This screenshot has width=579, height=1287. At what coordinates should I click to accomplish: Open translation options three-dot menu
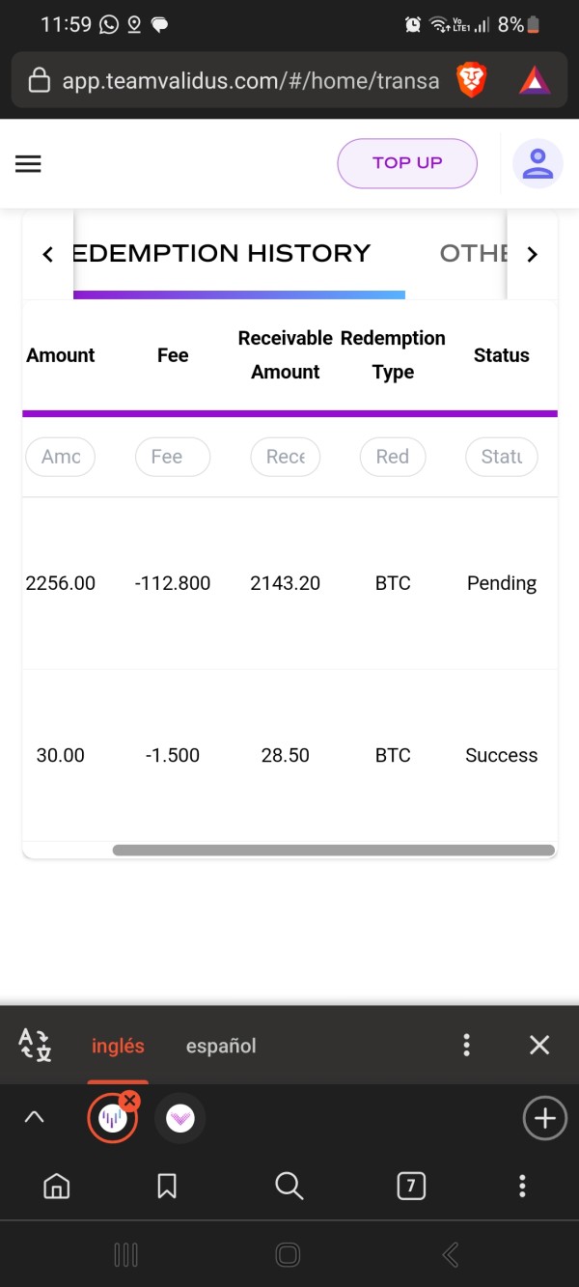point(467,1045)
